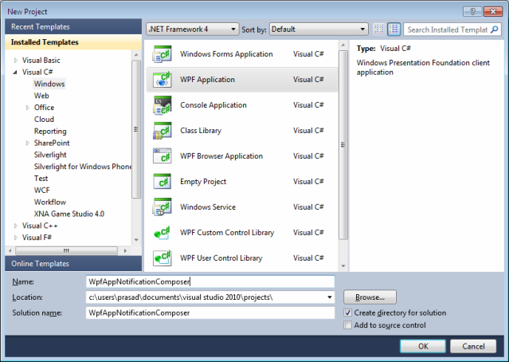Image resolution: width=509 pixels, height=362 pixels.
Task: Select the Web category
Action: (x=41, y=96)
